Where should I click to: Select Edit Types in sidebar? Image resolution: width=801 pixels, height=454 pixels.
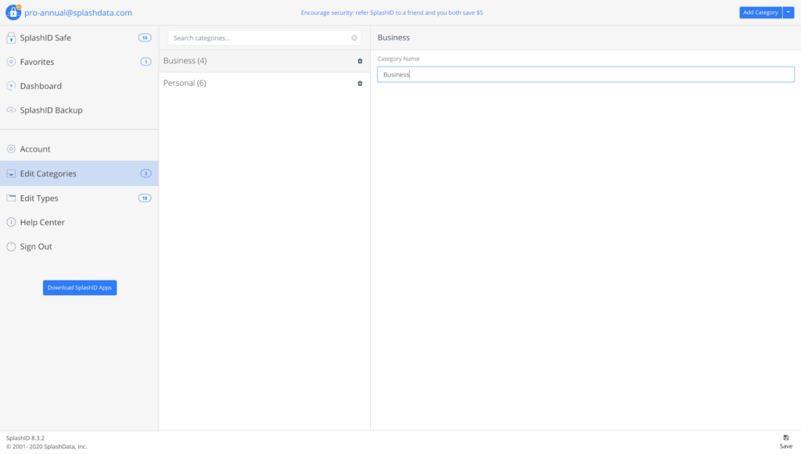(x=39, y=198)
